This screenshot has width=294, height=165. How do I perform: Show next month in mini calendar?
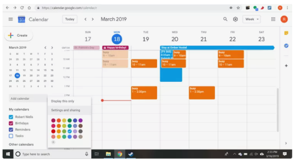click(52, 48)
